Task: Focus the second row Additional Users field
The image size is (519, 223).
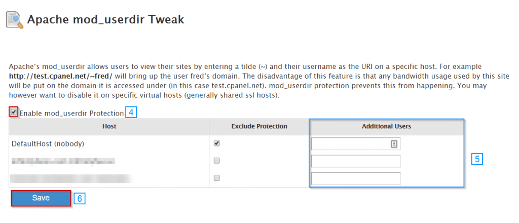Action: [x=356, y=161]
